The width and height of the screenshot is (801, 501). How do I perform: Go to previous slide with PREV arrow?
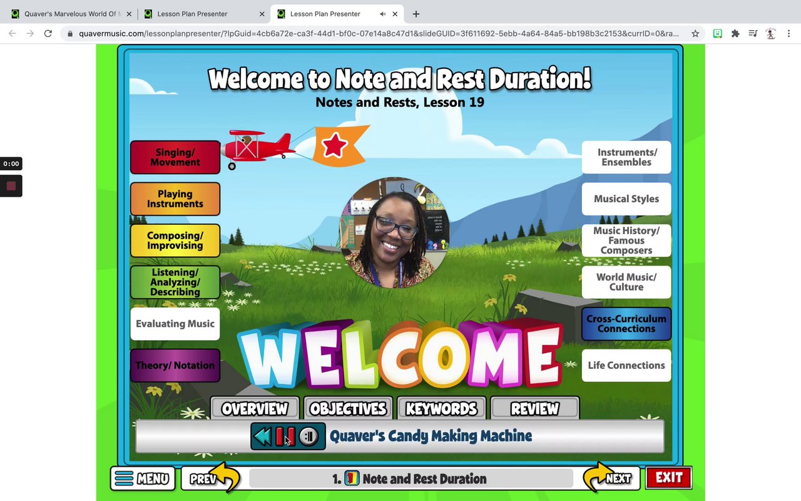(x=212, y=479)
